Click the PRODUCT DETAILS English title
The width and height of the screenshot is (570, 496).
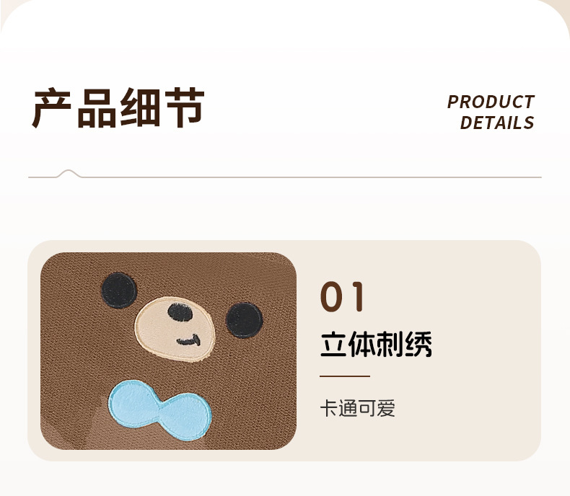pos(491,112)
